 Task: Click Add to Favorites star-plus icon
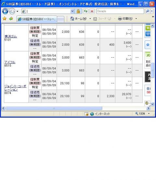[x=11, y=19]
